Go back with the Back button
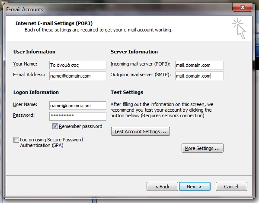 click(162, 187)
